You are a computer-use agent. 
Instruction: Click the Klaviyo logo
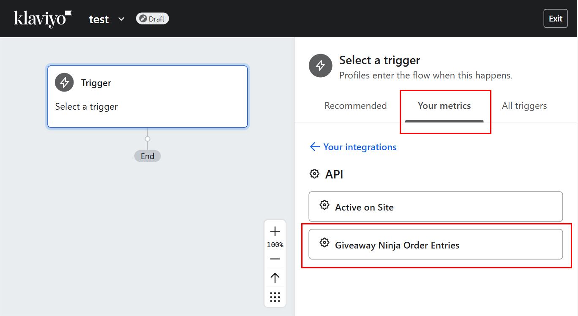pyautogui.click(x=43, y=19)
